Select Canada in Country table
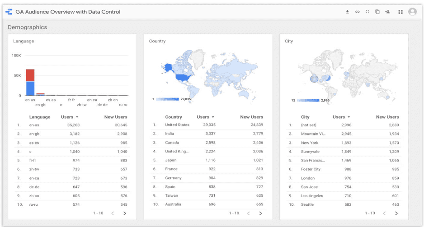The height and width of the screenshot is (227, 424). 208,143
